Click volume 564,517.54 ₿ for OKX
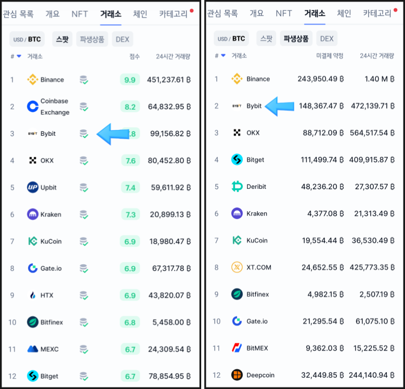 click(x=372, y=133)
